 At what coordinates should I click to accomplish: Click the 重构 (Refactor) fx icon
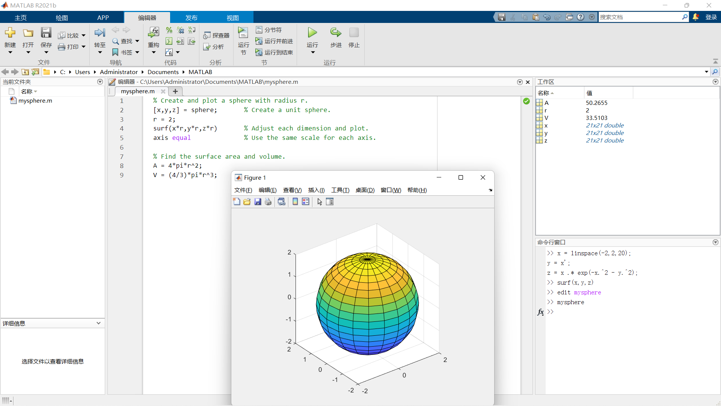coord(154,33)
